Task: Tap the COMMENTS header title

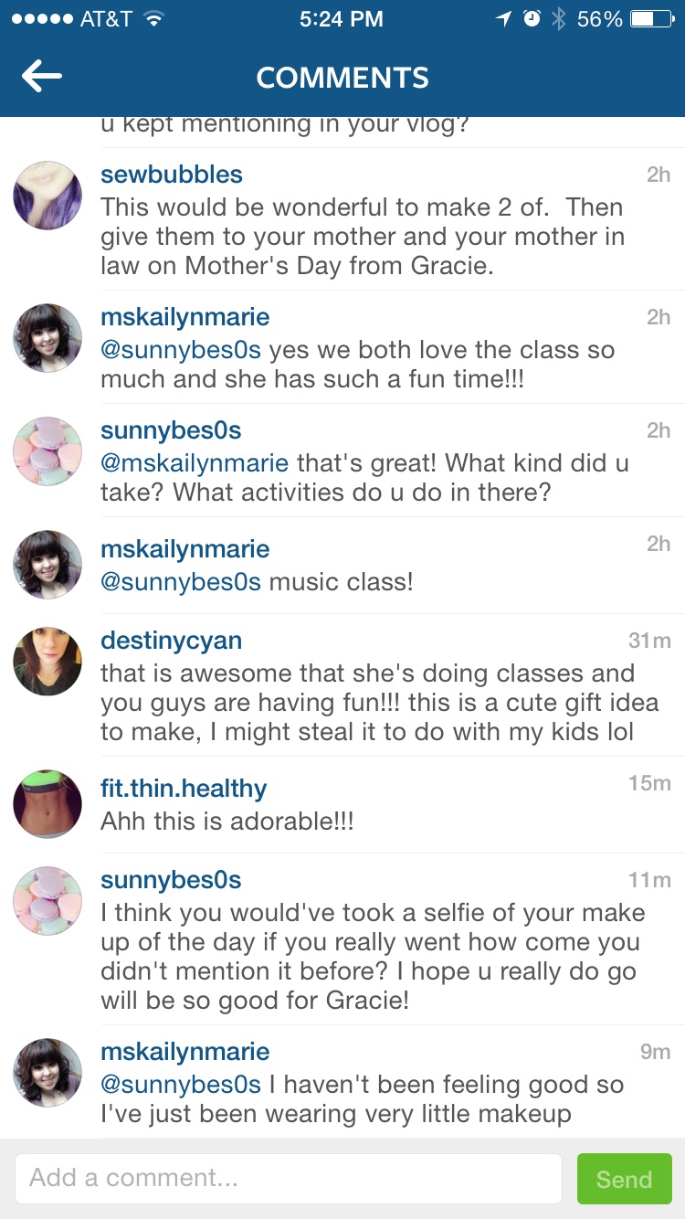Action: (x=342, y=78)
